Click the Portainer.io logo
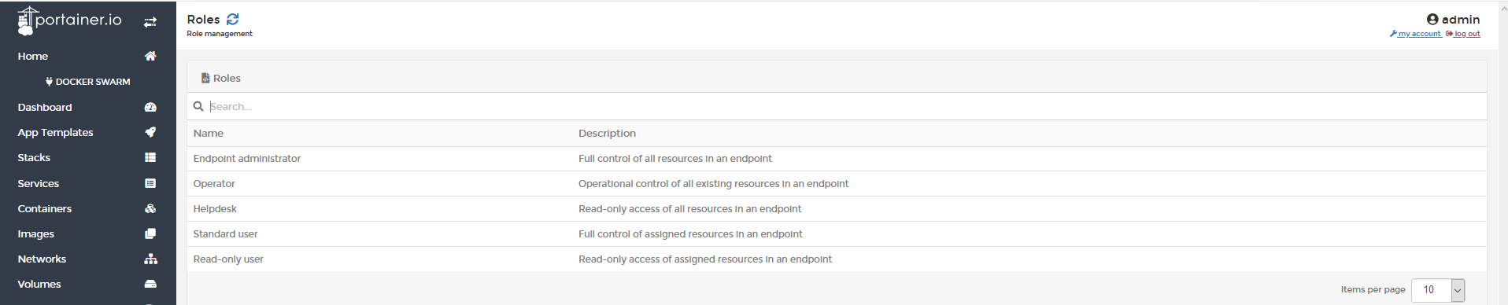 point(70,20)
